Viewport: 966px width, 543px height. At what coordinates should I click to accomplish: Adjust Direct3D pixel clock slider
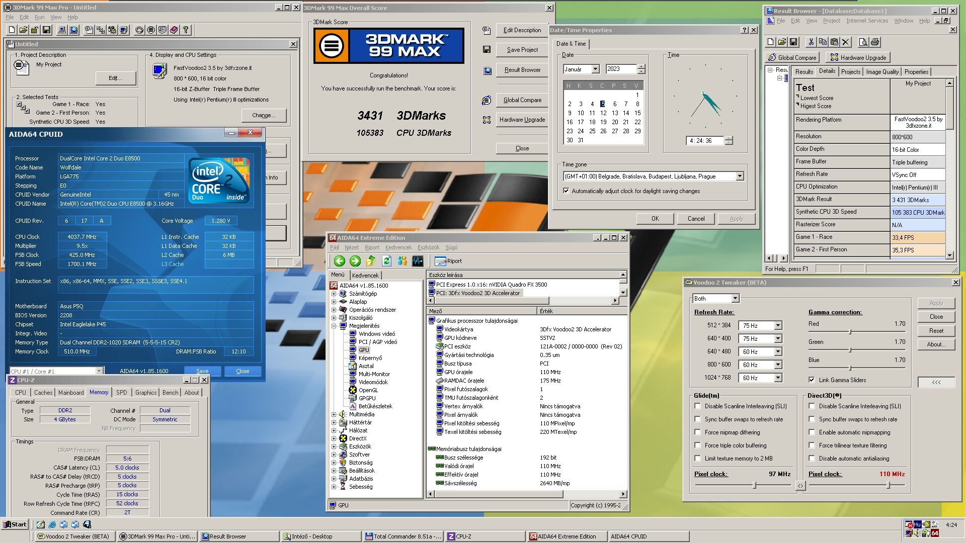point(888,485)
